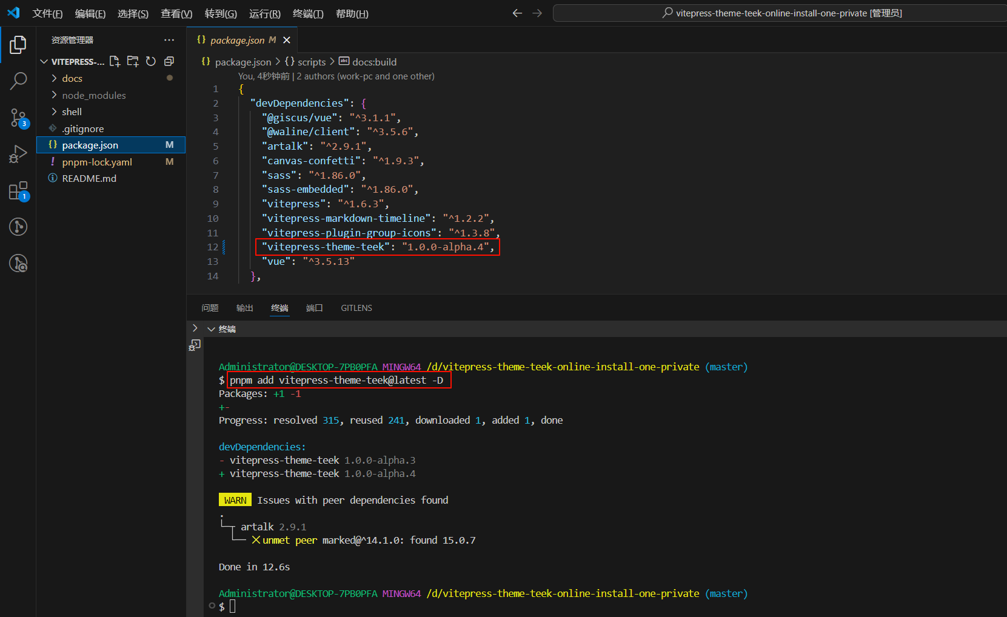The height and width of the screenshot is (617, 1007).
Task: Open the 文件(F) menu
Action: (47, 13)
